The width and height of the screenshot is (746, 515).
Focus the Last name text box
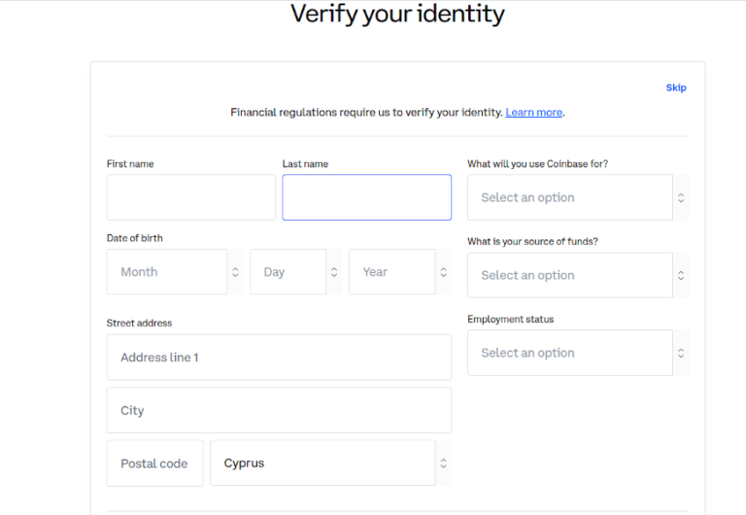click(x=366, y=197)
